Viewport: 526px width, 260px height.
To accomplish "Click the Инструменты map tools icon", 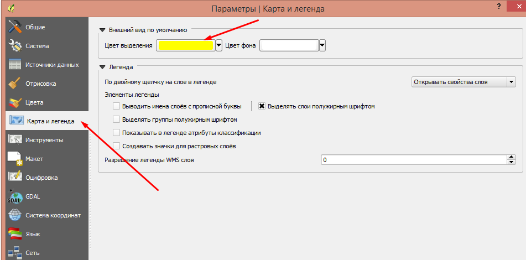I will click(x=15, y=140).
